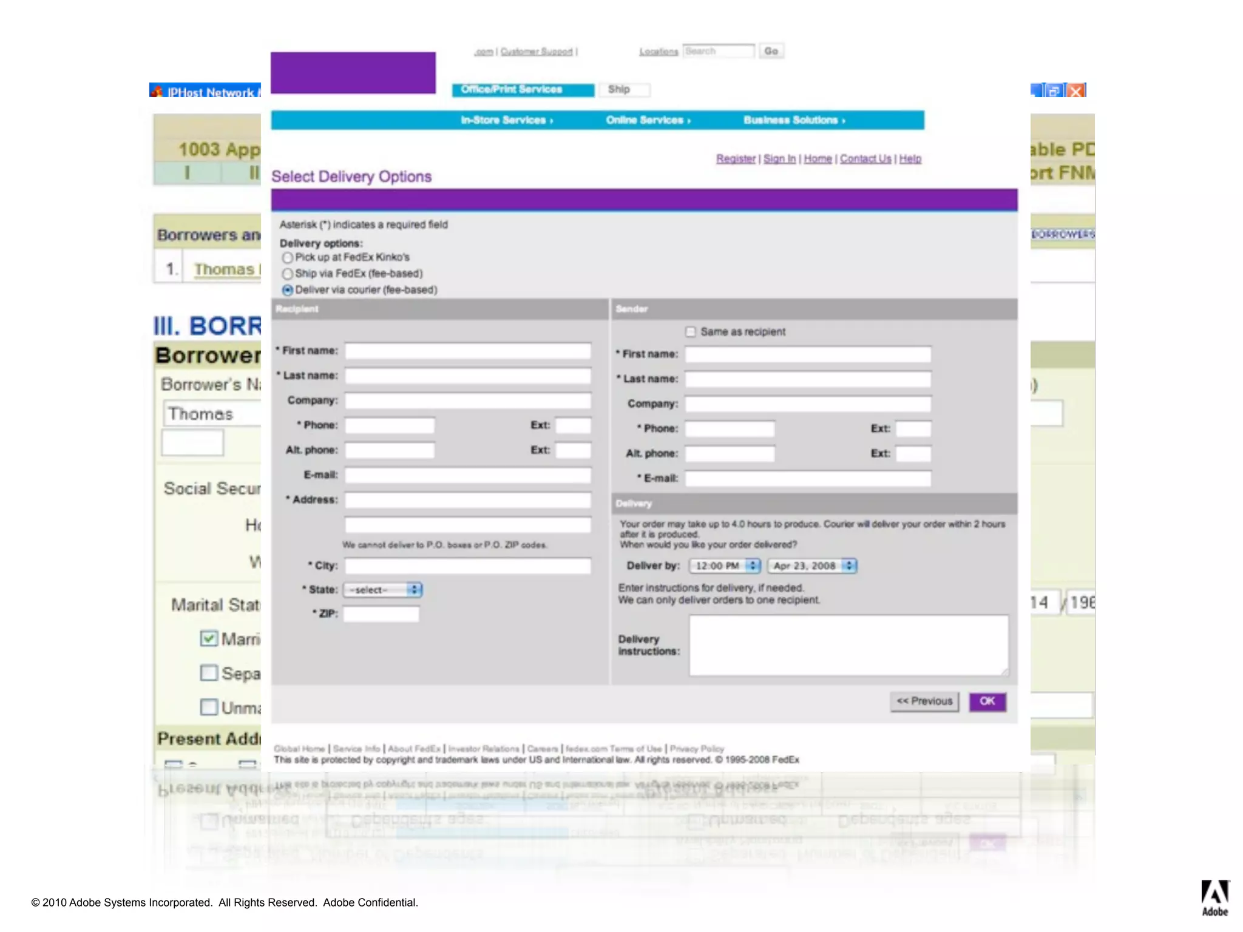The height and width of the screenshot is (932, 1243).
Task: Click the Previous button
Action: [924, 702]
